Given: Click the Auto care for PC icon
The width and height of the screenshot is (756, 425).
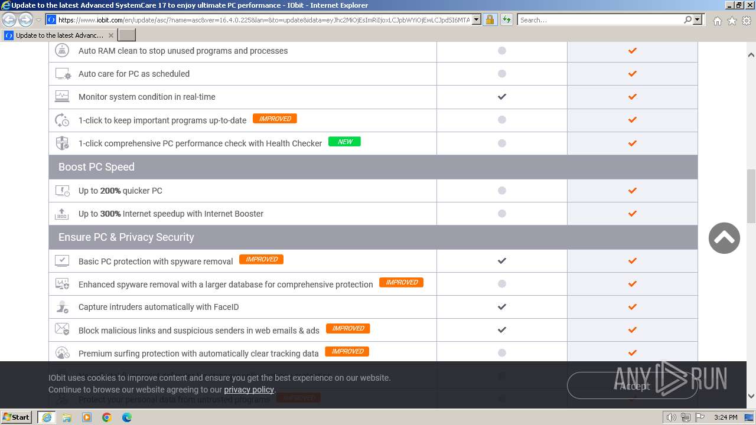Looking at the screenshot, I should [63, 74].
